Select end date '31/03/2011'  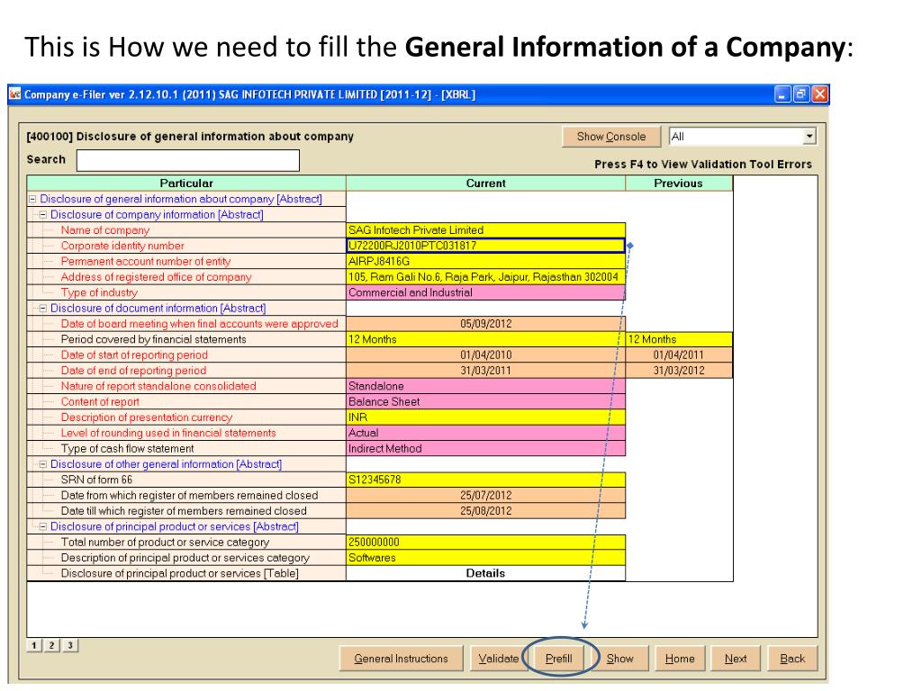(x=485, y=371)
